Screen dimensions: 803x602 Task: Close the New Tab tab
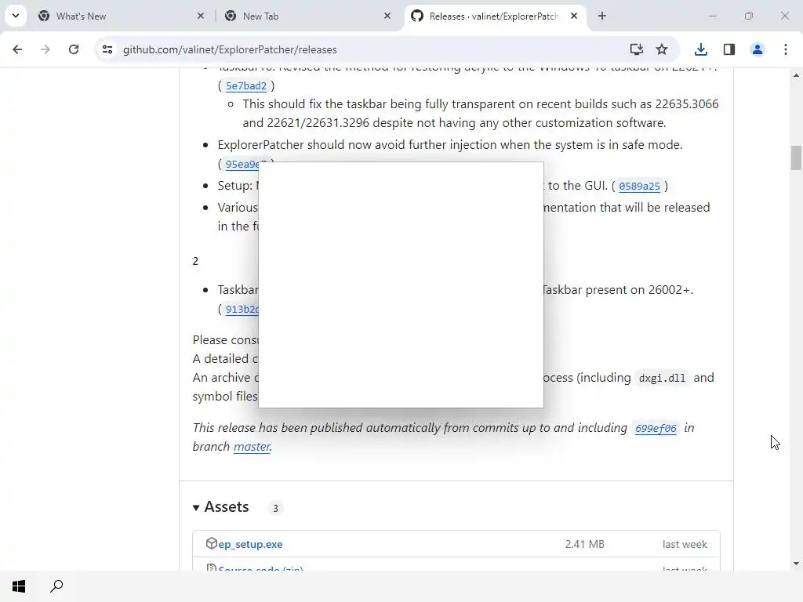tap(387, 16)
